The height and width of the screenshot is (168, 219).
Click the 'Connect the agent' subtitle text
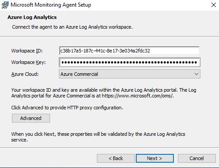coord(72,27)
